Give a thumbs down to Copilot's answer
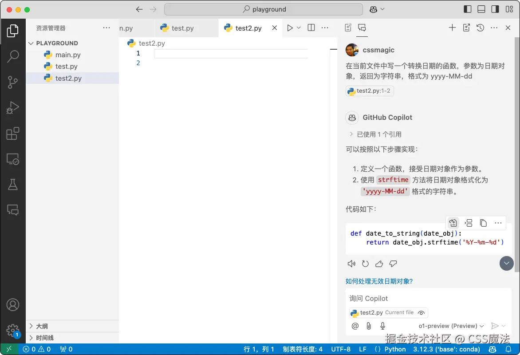 coord(393,263)
